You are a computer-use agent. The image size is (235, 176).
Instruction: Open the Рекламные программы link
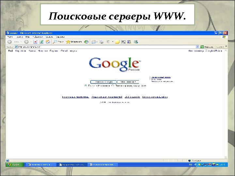click(x=75, y=97)
